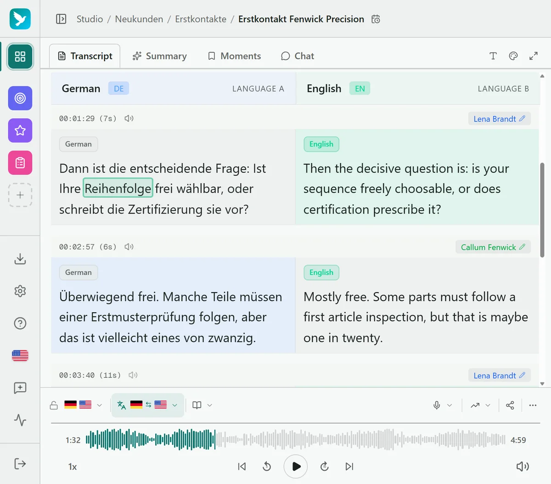Rewind a few seconds
Image resolution: width=551 pixels, height=484 pixels.
(267, 467)
